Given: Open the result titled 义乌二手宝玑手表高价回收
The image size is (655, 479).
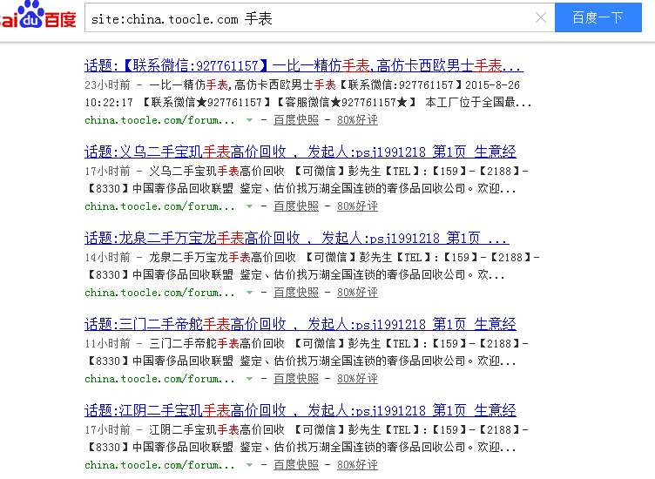Looking at the screenshot, I should (300, 152).
